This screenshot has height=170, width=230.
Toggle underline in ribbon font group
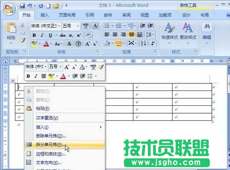[50, 36]
